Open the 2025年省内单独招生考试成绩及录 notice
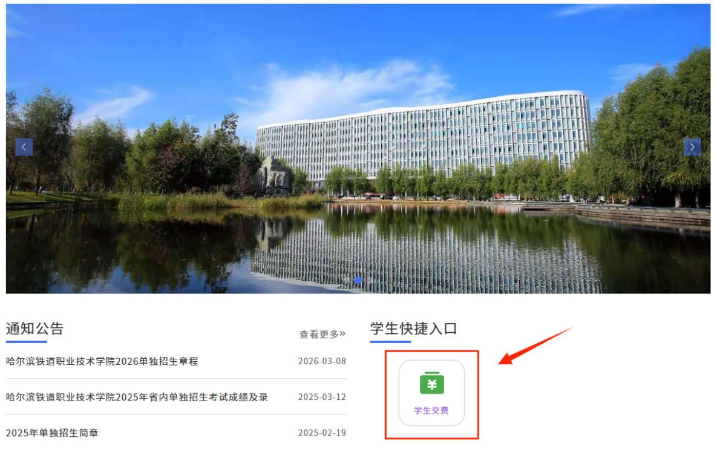Viewport: 714px width, 455px height. pos(137,397)
